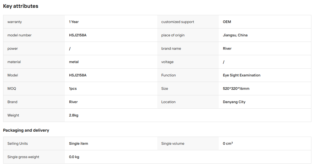Select the Location value Danyang City
This screenshot has width=314, height=167.
(x=234, y=102)
